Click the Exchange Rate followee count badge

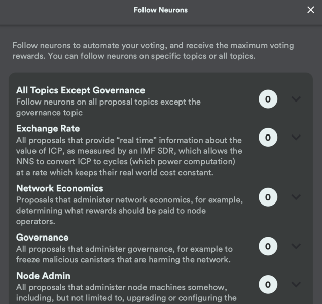[268, 137]
